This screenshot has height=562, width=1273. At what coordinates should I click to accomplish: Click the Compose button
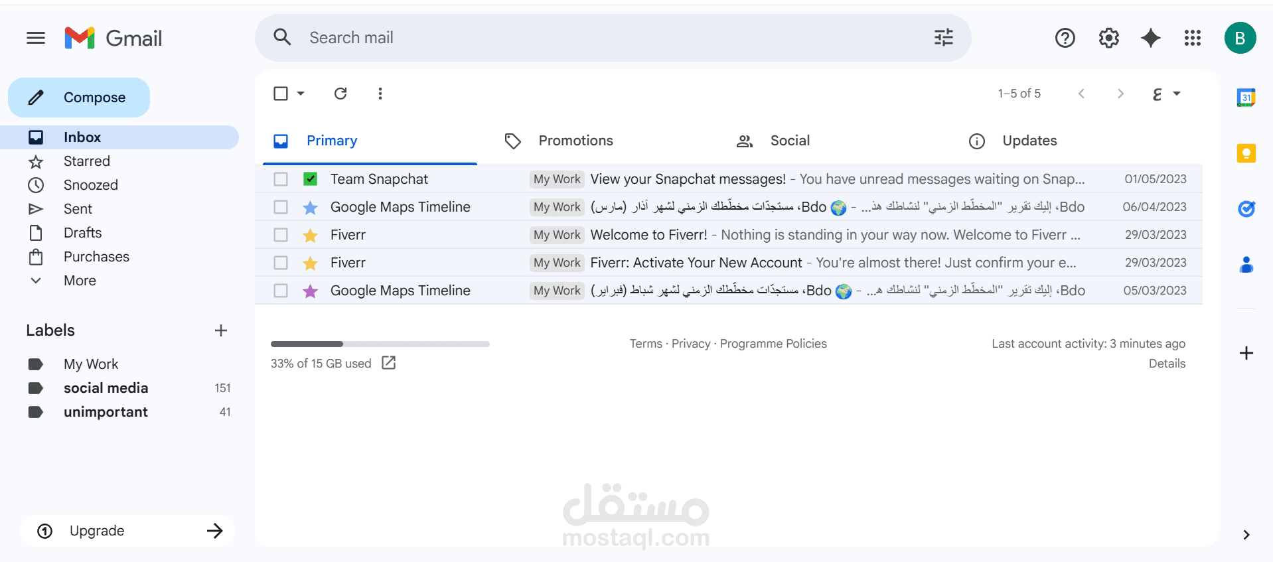[x=79, y=98]
